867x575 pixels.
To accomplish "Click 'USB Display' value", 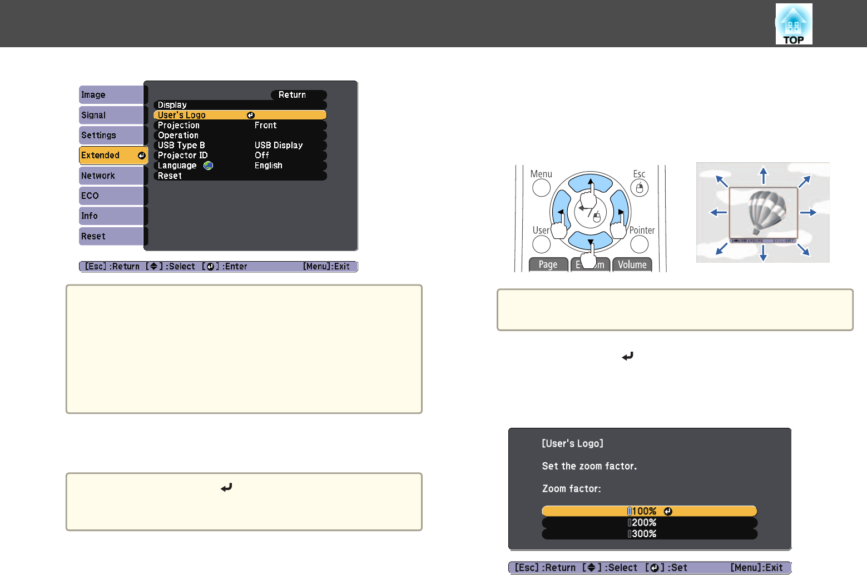I will click(x=279, y=146).
